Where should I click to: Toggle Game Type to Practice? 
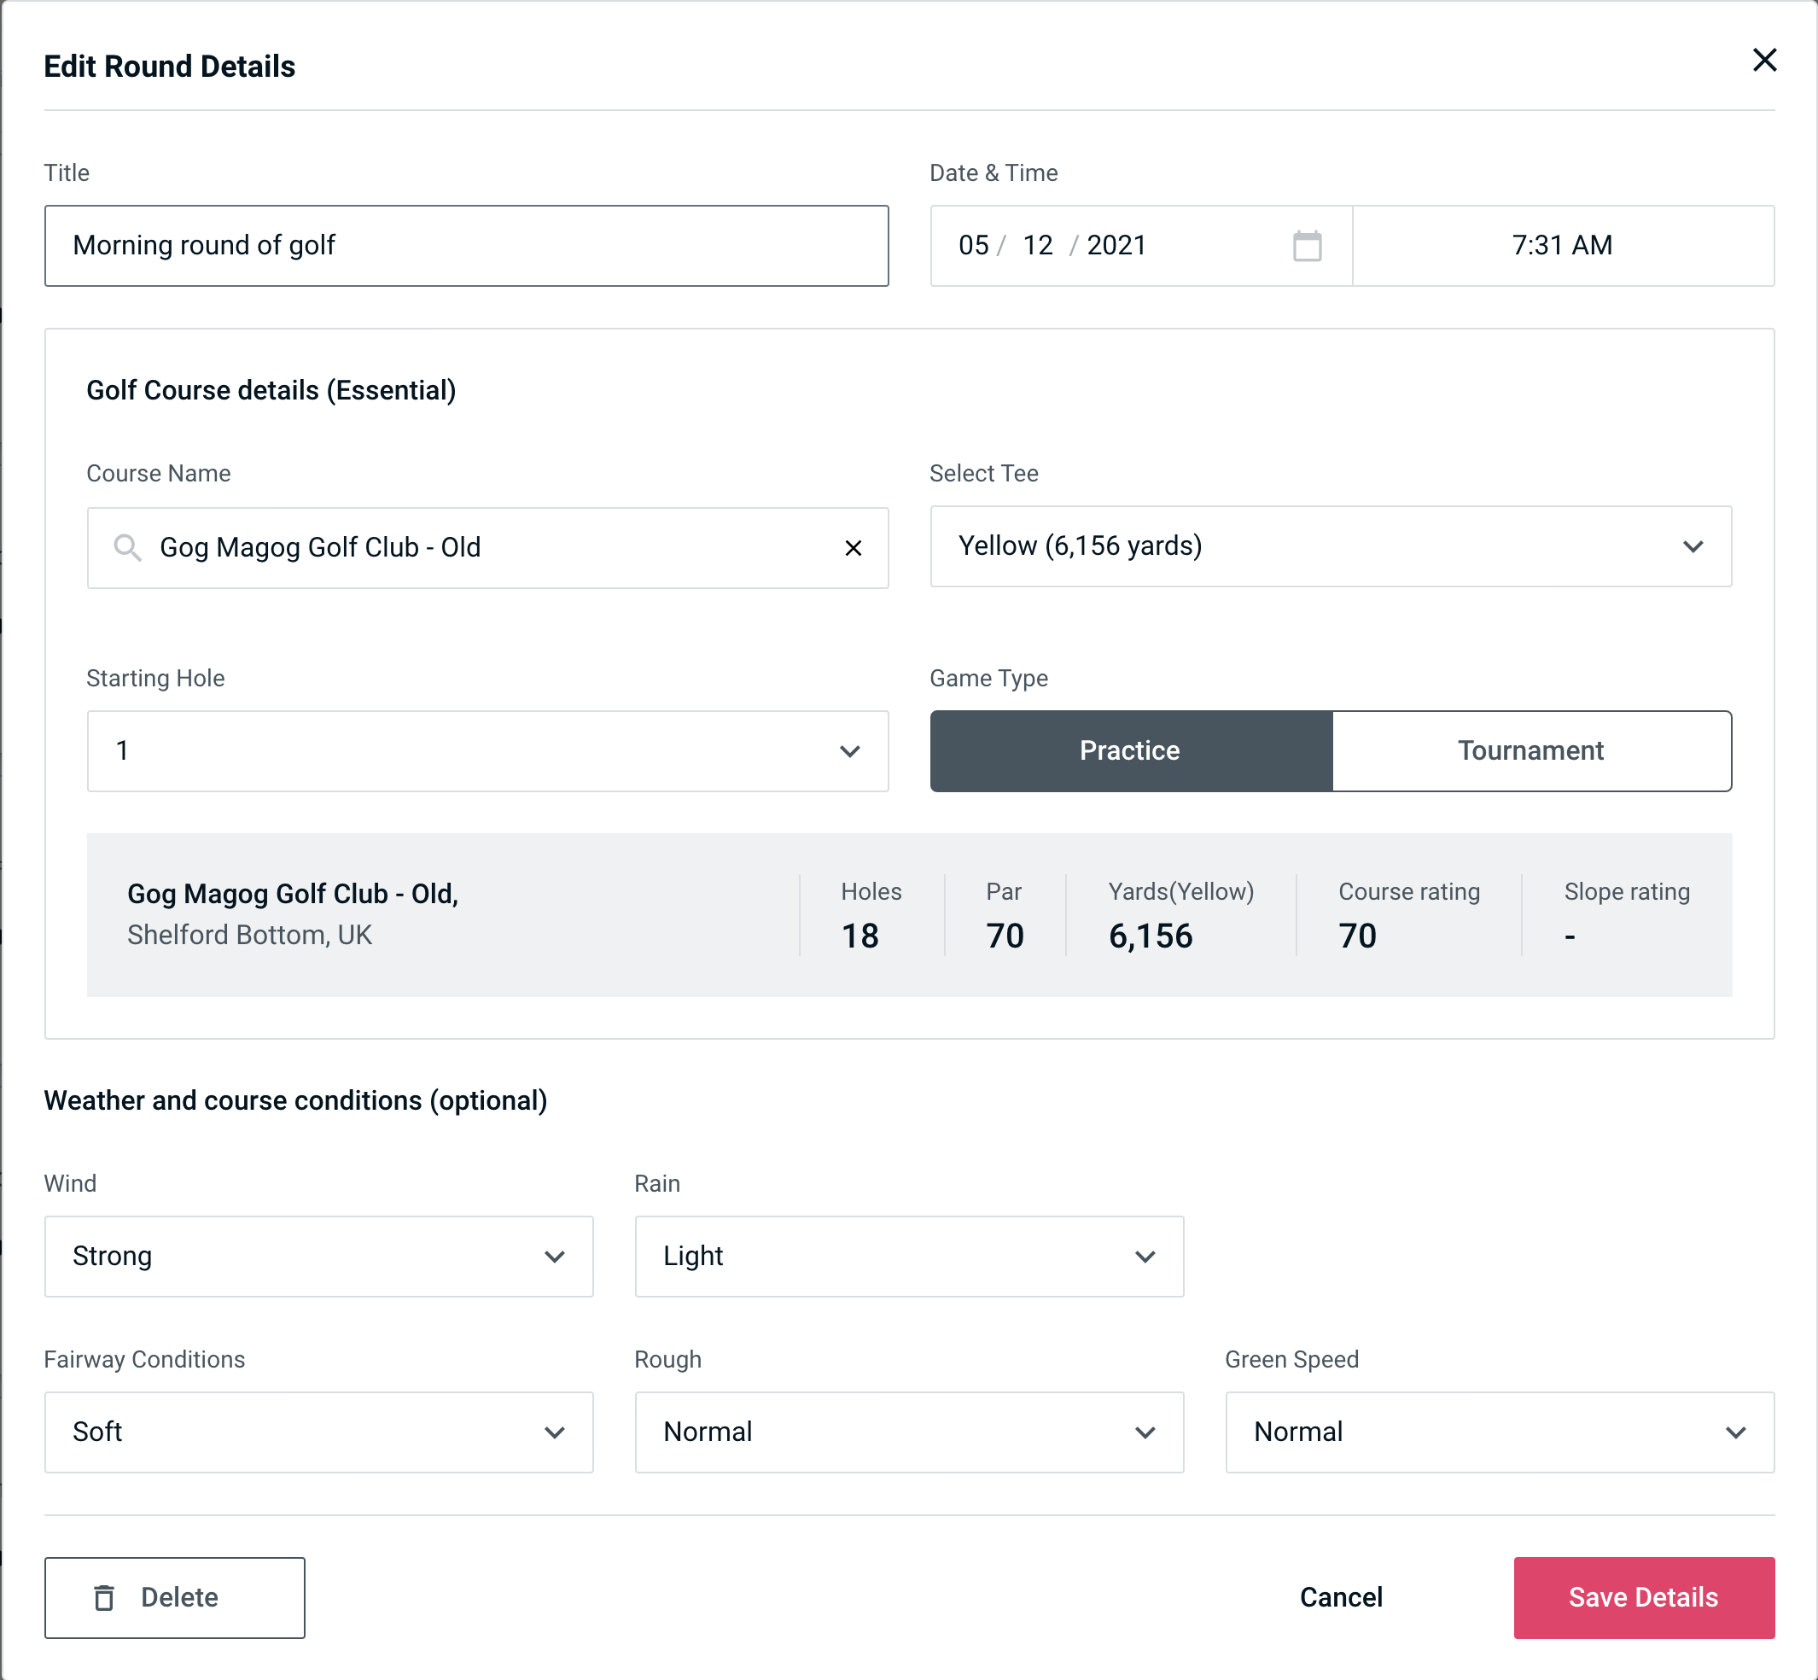click(x=1131, y=750)
